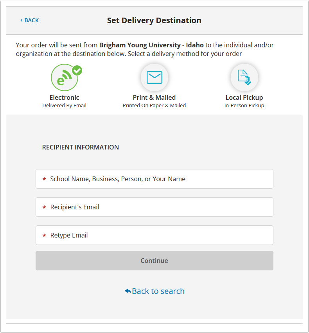Click the RECIPIENT INFORMATION heading
The width and height of the screenshot is (309, 333).
[81, 147]
